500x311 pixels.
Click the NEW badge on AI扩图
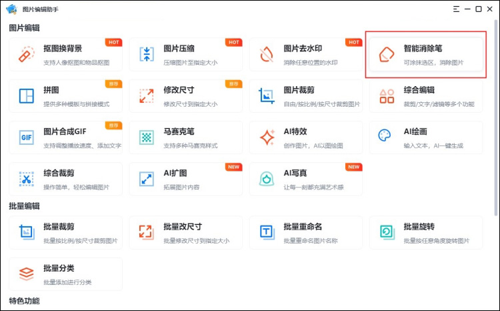pos(234,167)
